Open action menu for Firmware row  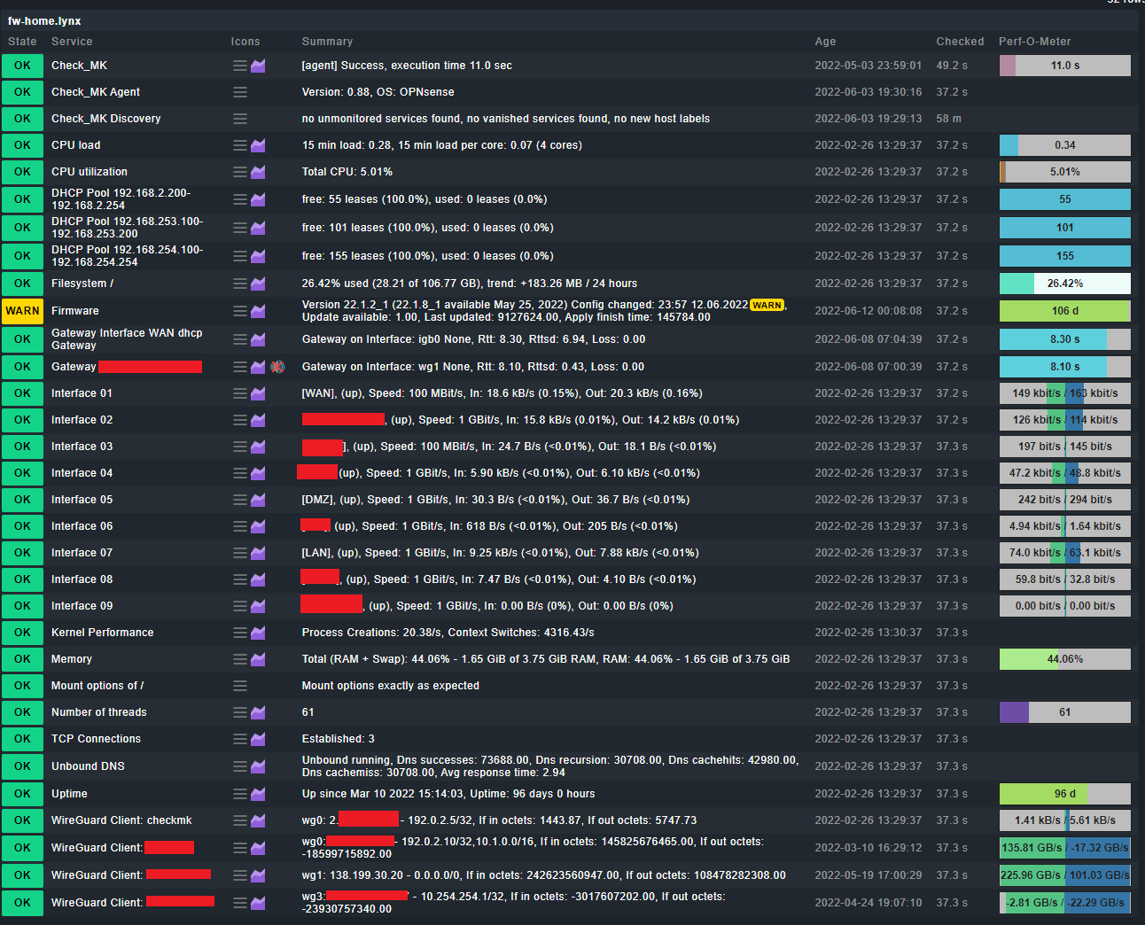pyautogui.click(x=240, y=311)
